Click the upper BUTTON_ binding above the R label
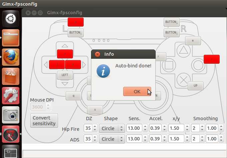Viewport: 227px width, 158px height. coord(172,22)
